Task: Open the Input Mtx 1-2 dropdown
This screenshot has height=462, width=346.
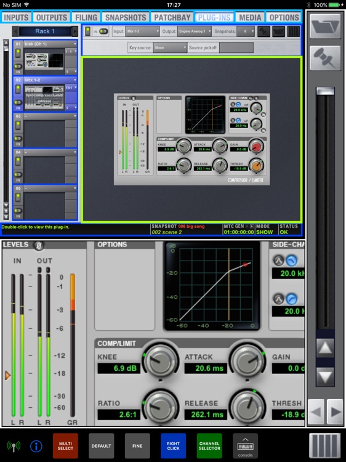Action: (142, 31)
